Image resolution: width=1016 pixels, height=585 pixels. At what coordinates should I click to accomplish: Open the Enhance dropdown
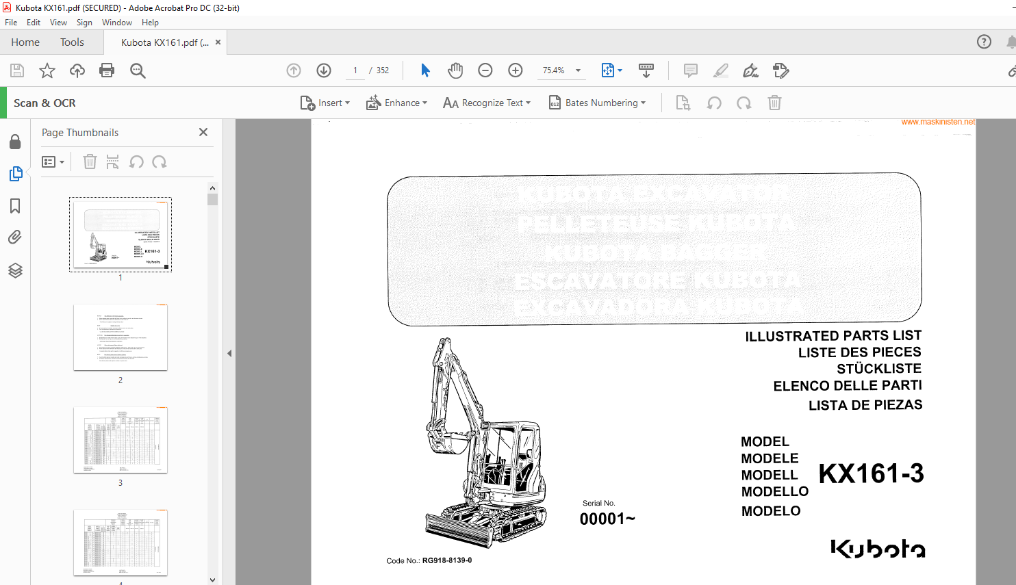click(397, 103)
